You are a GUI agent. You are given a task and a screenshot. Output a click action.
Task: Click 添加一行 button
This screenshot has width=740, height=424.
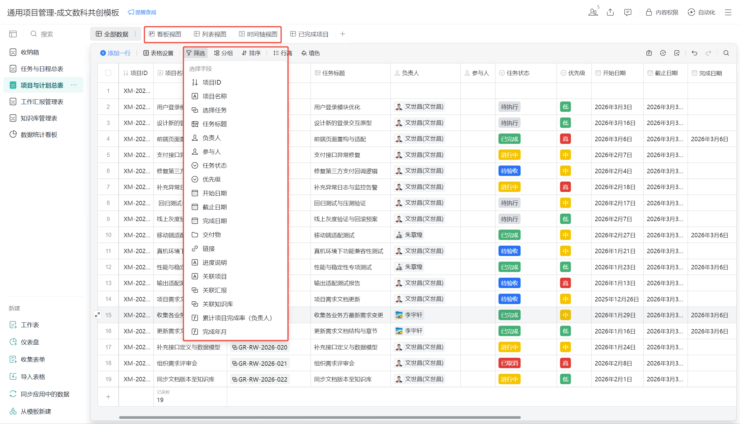click(x=115, y=53)
